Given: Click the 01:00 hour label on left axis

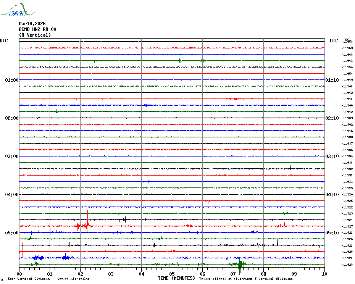Looking at the screenshot, I should point(12,80).
